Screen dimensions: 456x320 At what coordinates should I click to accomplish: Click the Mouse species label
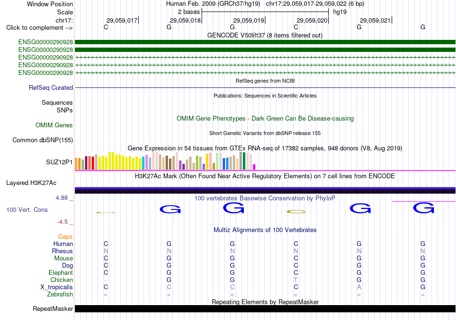coord(63,258)
